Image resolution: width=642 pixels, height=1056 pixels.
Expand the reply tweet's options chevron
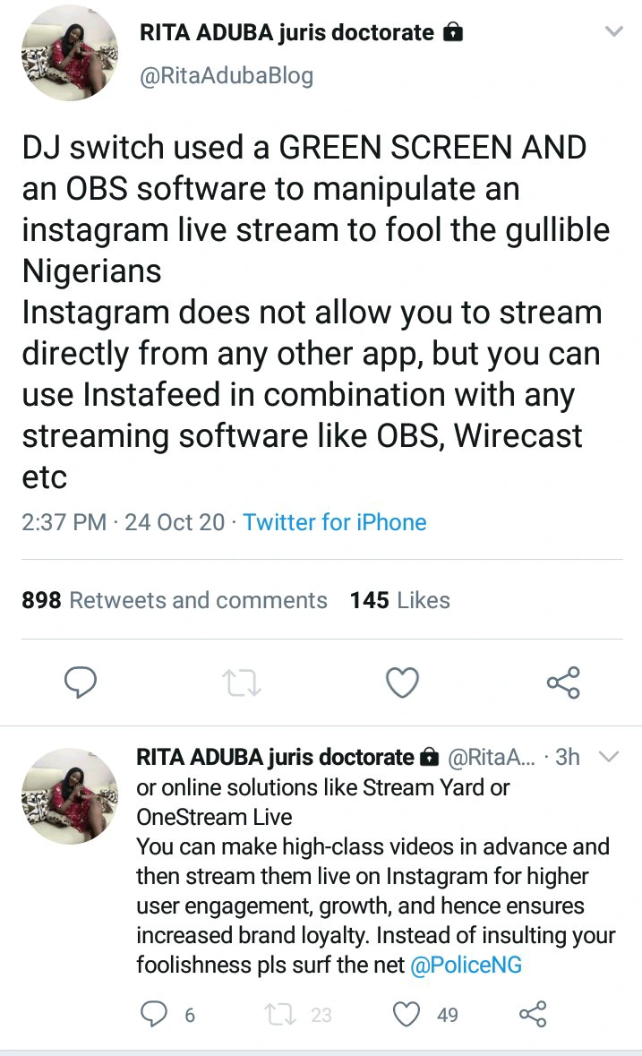point(608,758)
